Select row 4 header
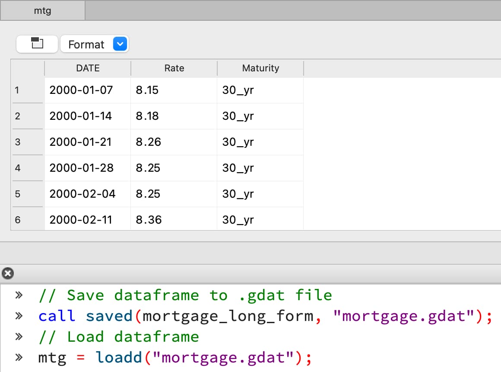 (17, 168)
